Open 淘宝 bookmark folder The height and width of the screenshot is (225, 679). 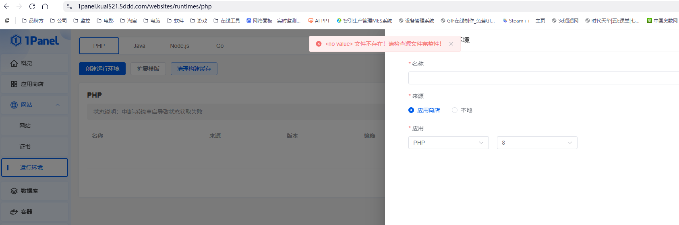click(128, 20)
